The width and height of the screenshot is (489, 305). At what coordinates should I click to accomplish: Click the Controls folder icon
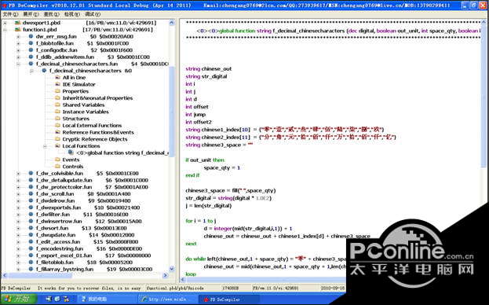[58, 167]
